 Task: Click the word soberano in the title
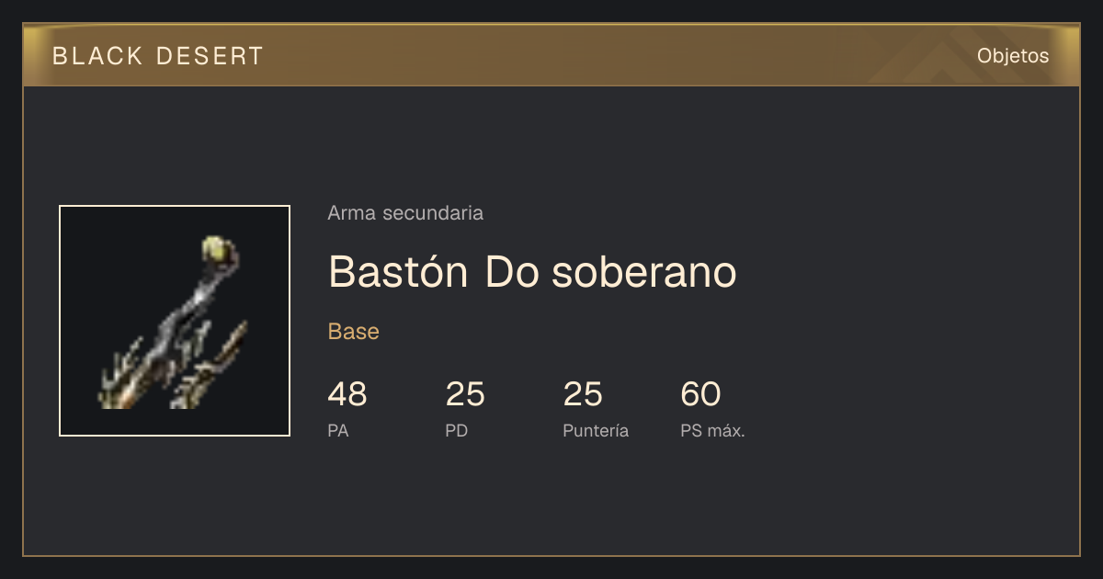click(644, 272)
